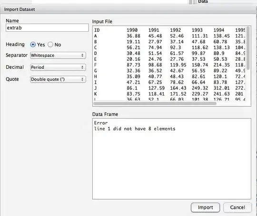Click the Error text in Data Frame
This screenshot has height=216, width=257.
point(101,123)
